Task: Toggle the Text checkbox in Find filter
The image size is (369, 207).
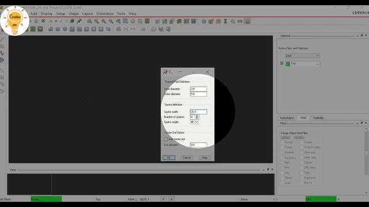Action: coord(302,172)
